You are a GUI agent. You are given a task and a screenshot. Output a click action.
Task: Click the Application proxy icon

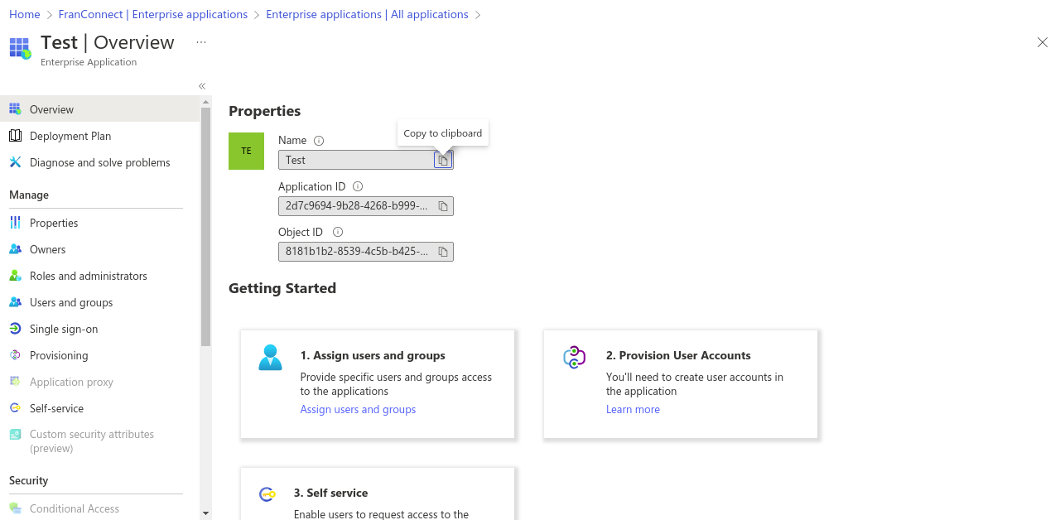15,382
